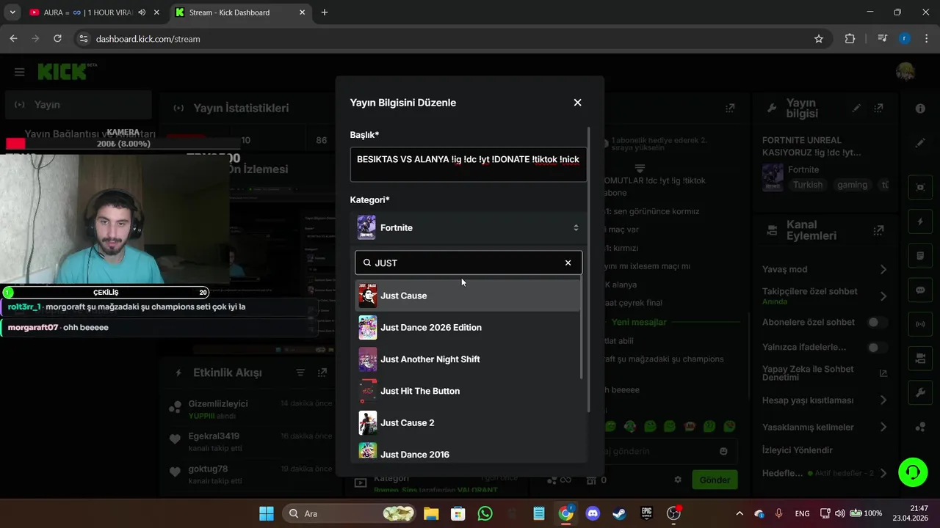Click the browser address bar
The width and height of the screenshot is (940, 528).
(x=441, y=39)
